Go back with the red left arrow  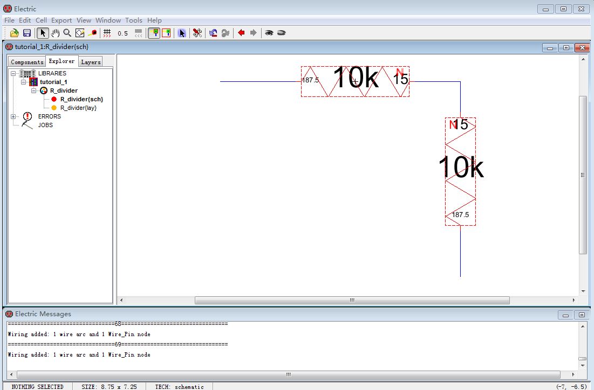pyautogui.click(x=241, y=33)
